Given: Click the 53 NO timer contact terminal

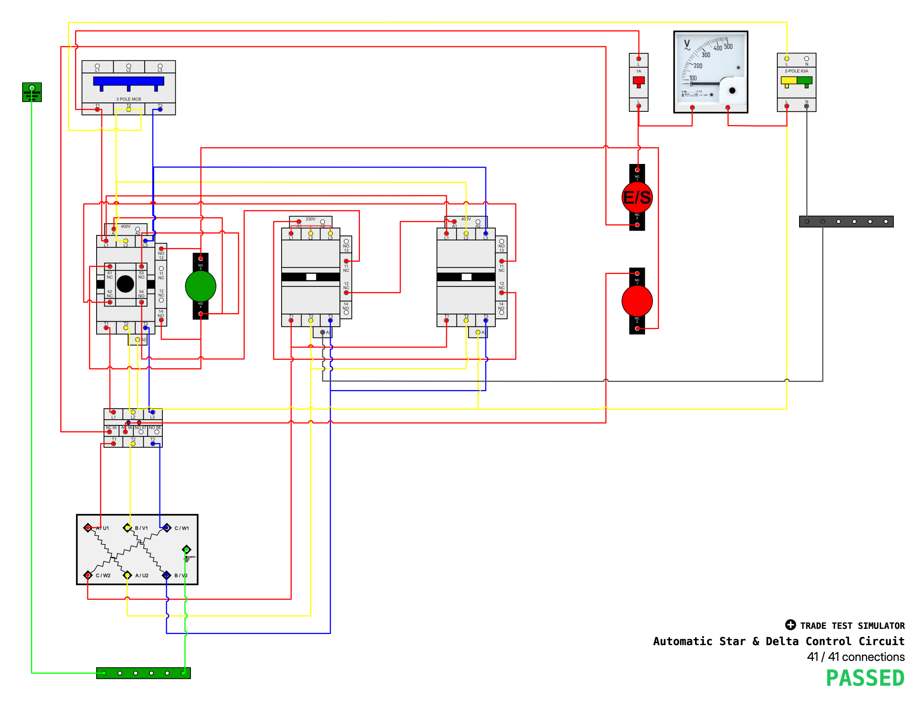Looking at the screenshot, I should click(141, 266).
